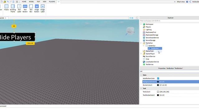
Task: Click the Chat bubble icon in Explorer
Action: pyautogui.click(x=144, y=59)
